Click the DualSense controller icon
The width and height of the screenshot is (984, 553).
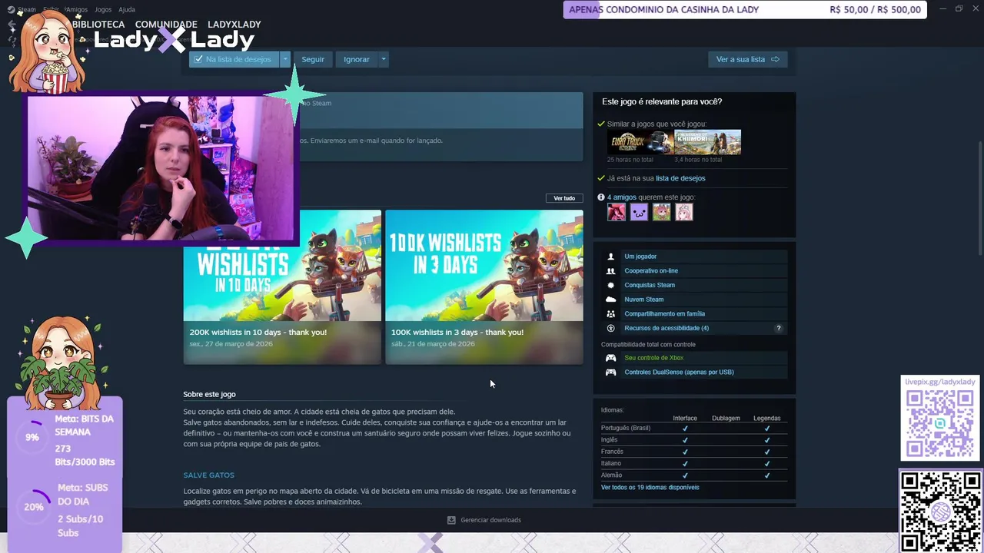click(611, 373)
